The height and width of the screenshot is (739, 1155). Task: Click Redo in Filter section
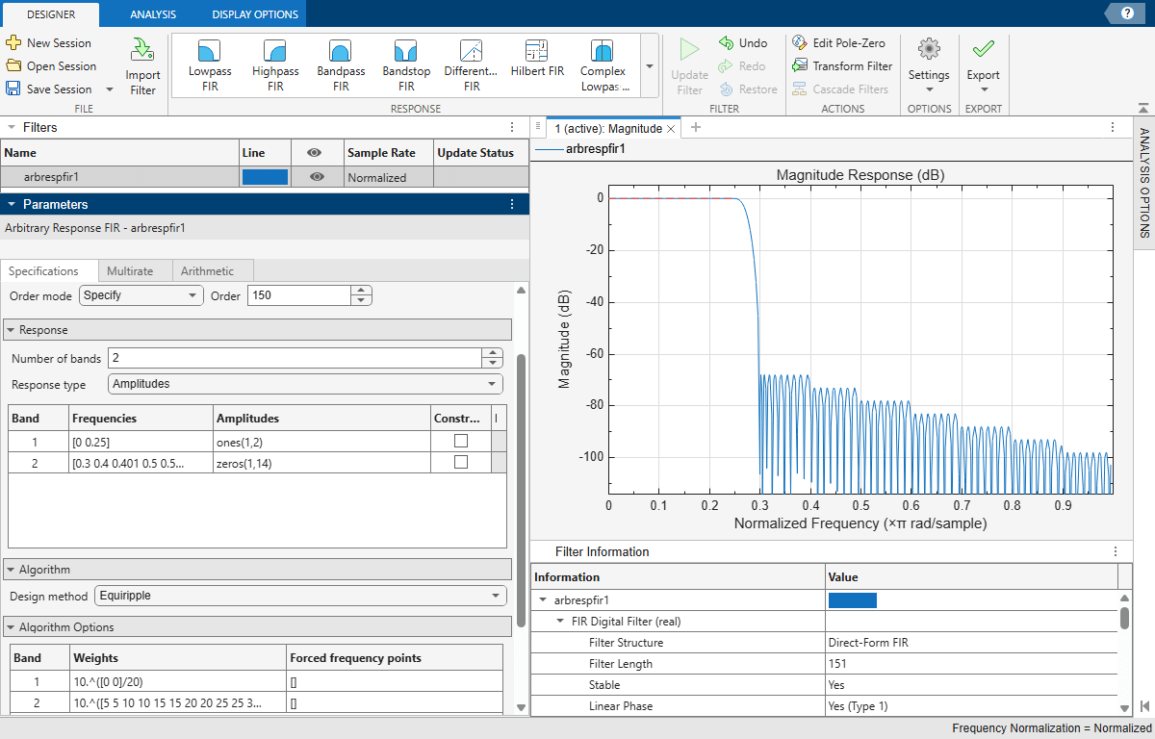(x=742, y=66)
